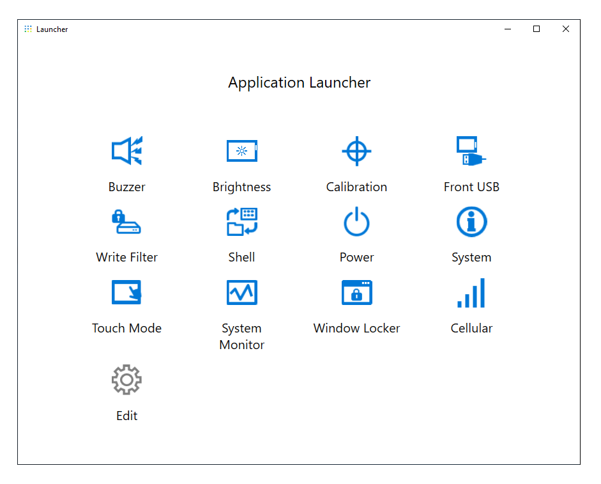Click the Edit gear icon
Viewport: 601px width, 484px height.
(126, 380)
